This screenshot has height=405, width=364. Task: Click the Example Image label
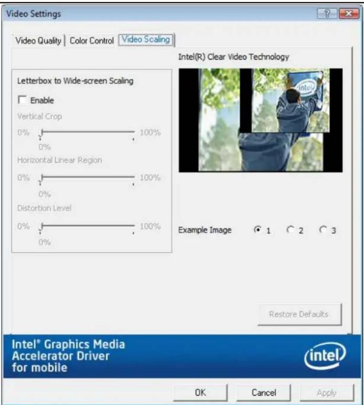[205, 230]
